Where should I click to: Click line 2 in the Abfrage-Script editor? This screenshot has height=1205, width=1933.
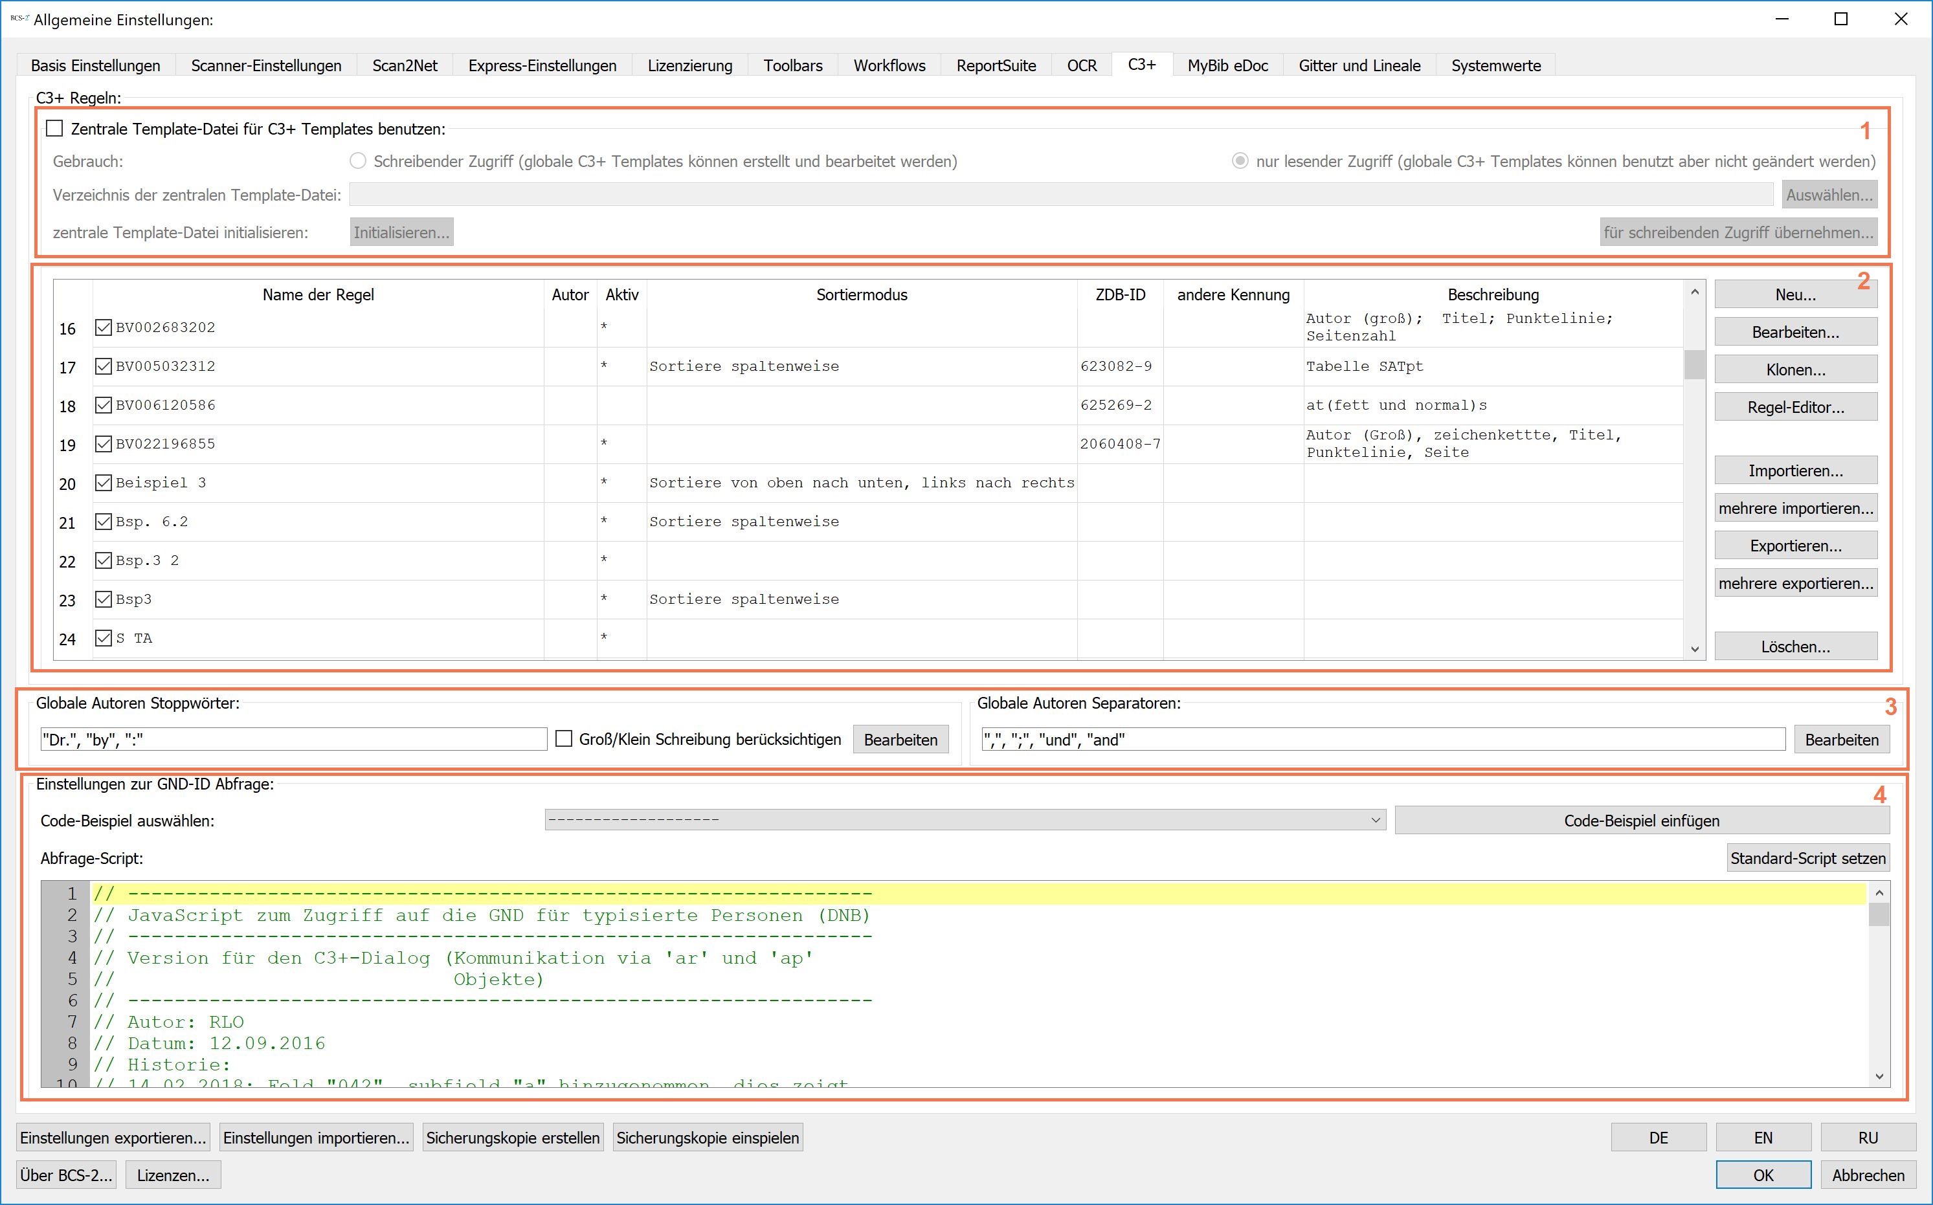(979, 915)
